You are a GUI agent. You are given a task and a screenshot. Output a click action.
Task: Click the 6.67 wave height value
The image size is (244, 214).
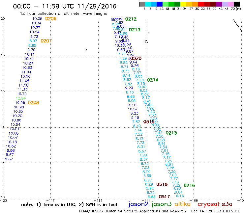pos(142,151)
